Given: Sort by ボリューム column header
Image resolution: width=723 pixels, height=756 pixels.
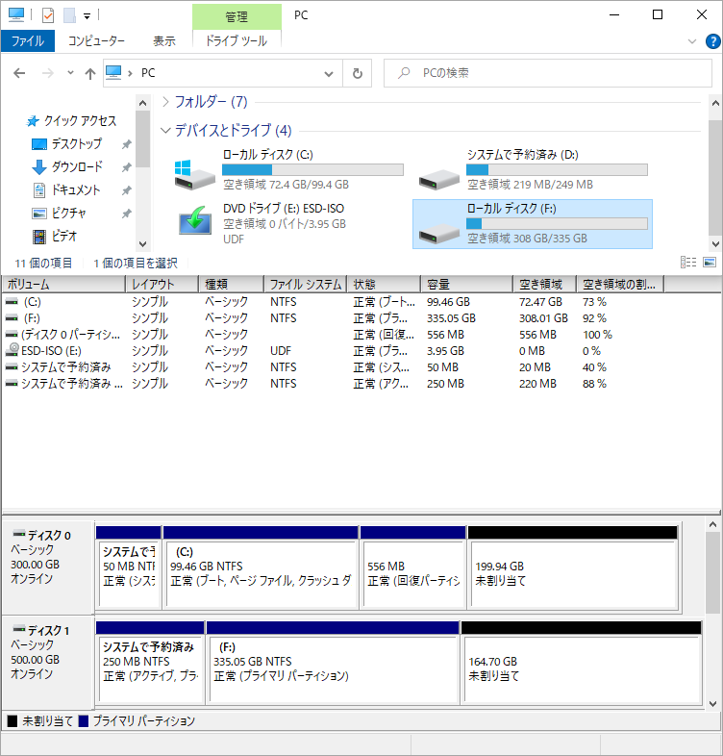Looking at the screenshot, I should (63, 285).
